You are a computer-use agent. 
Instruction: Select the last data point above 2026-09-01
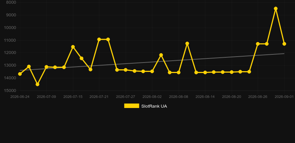[284, 44]
